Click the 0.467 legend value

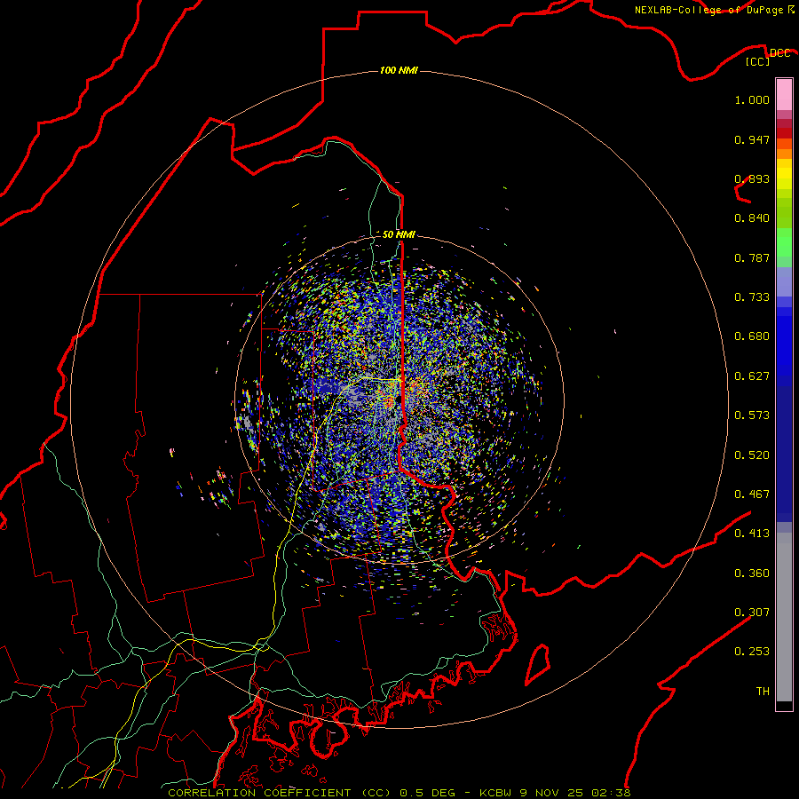pyautogui.click(x=752, y=494)
